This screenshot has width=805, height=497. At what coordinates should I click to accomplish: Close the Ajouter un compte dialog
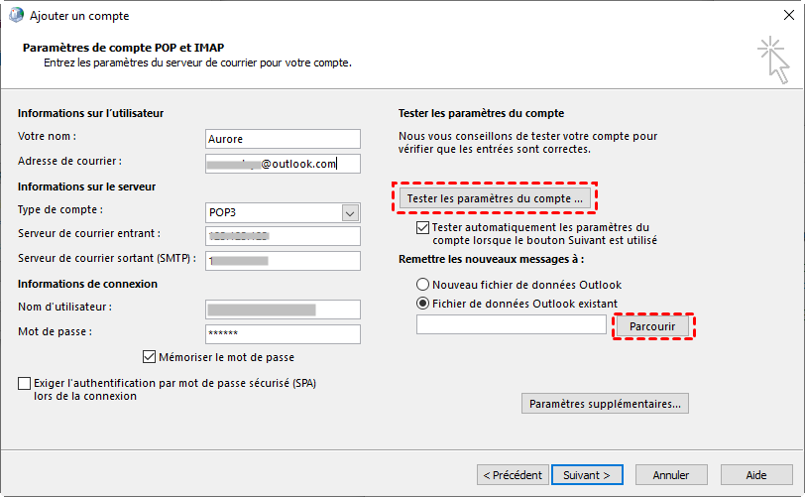pyautogui.click(x=782, y=16)
